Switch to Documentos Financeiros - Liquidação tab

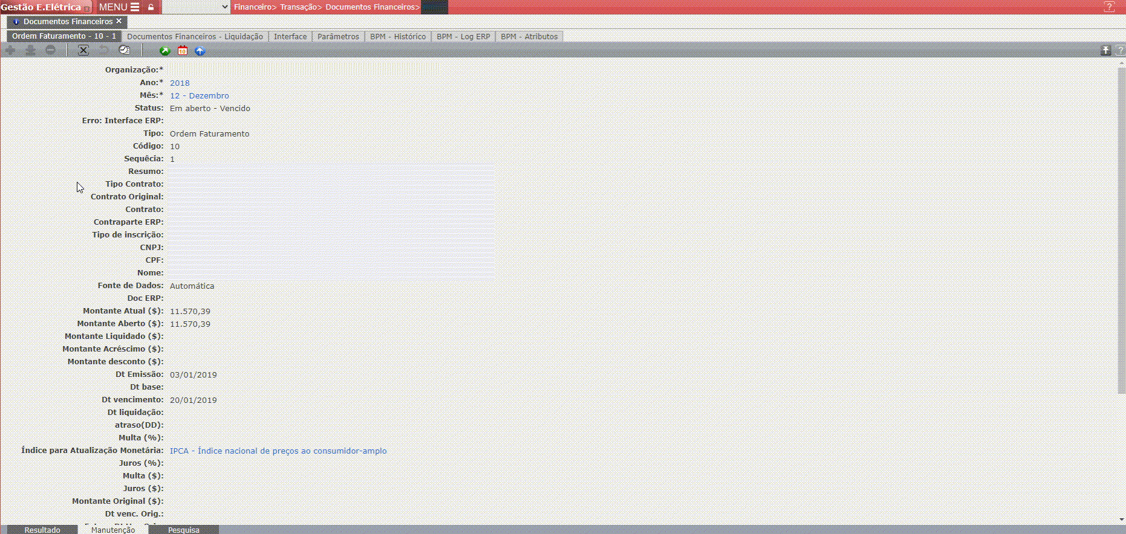coord(195,37)
